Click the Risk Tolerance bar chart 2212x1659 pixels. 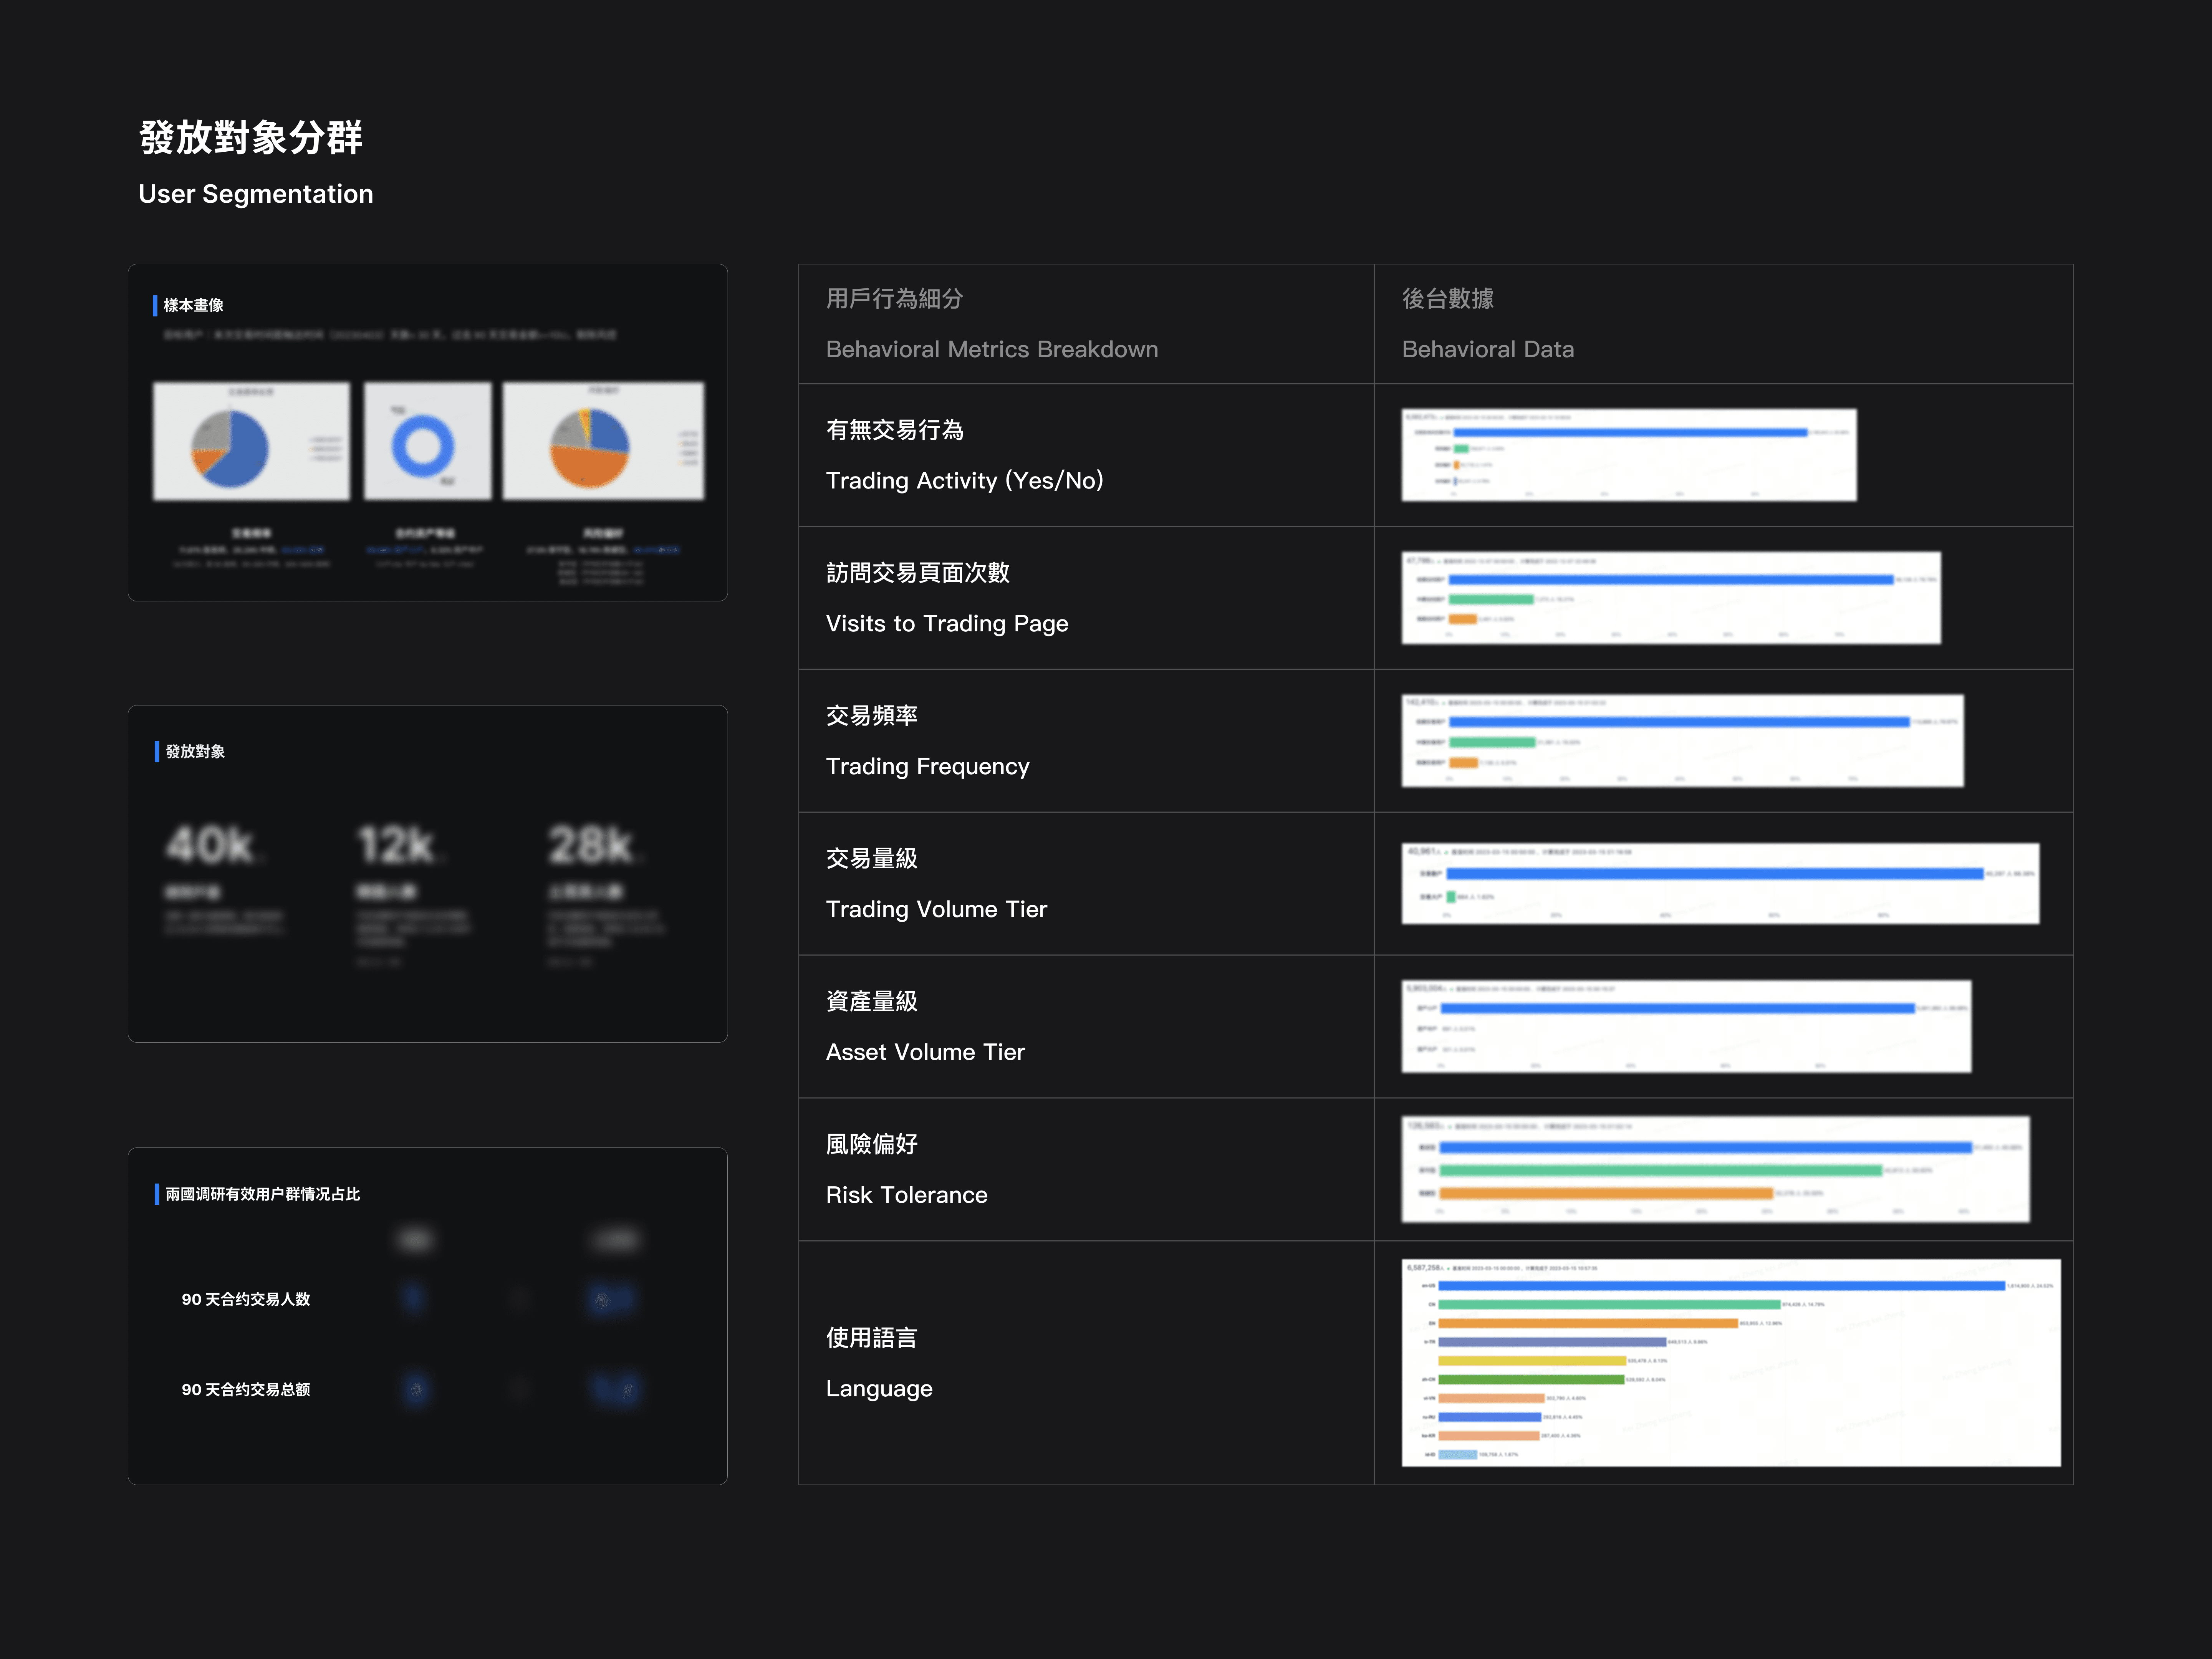(x=1715, y=1169)
